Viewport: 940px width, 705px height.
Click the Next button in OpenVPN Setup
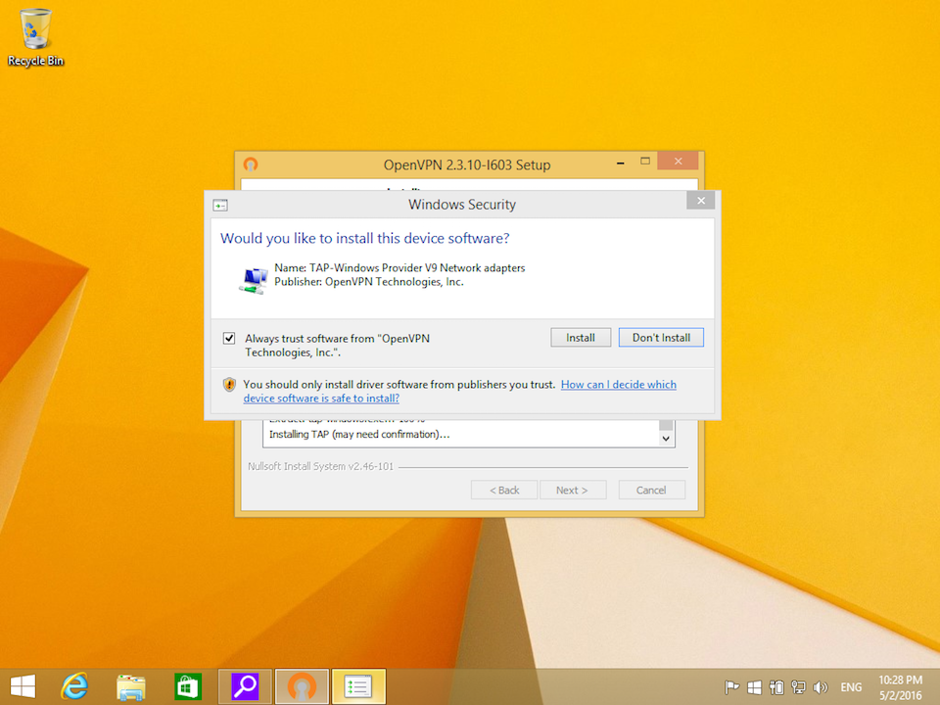573,490
